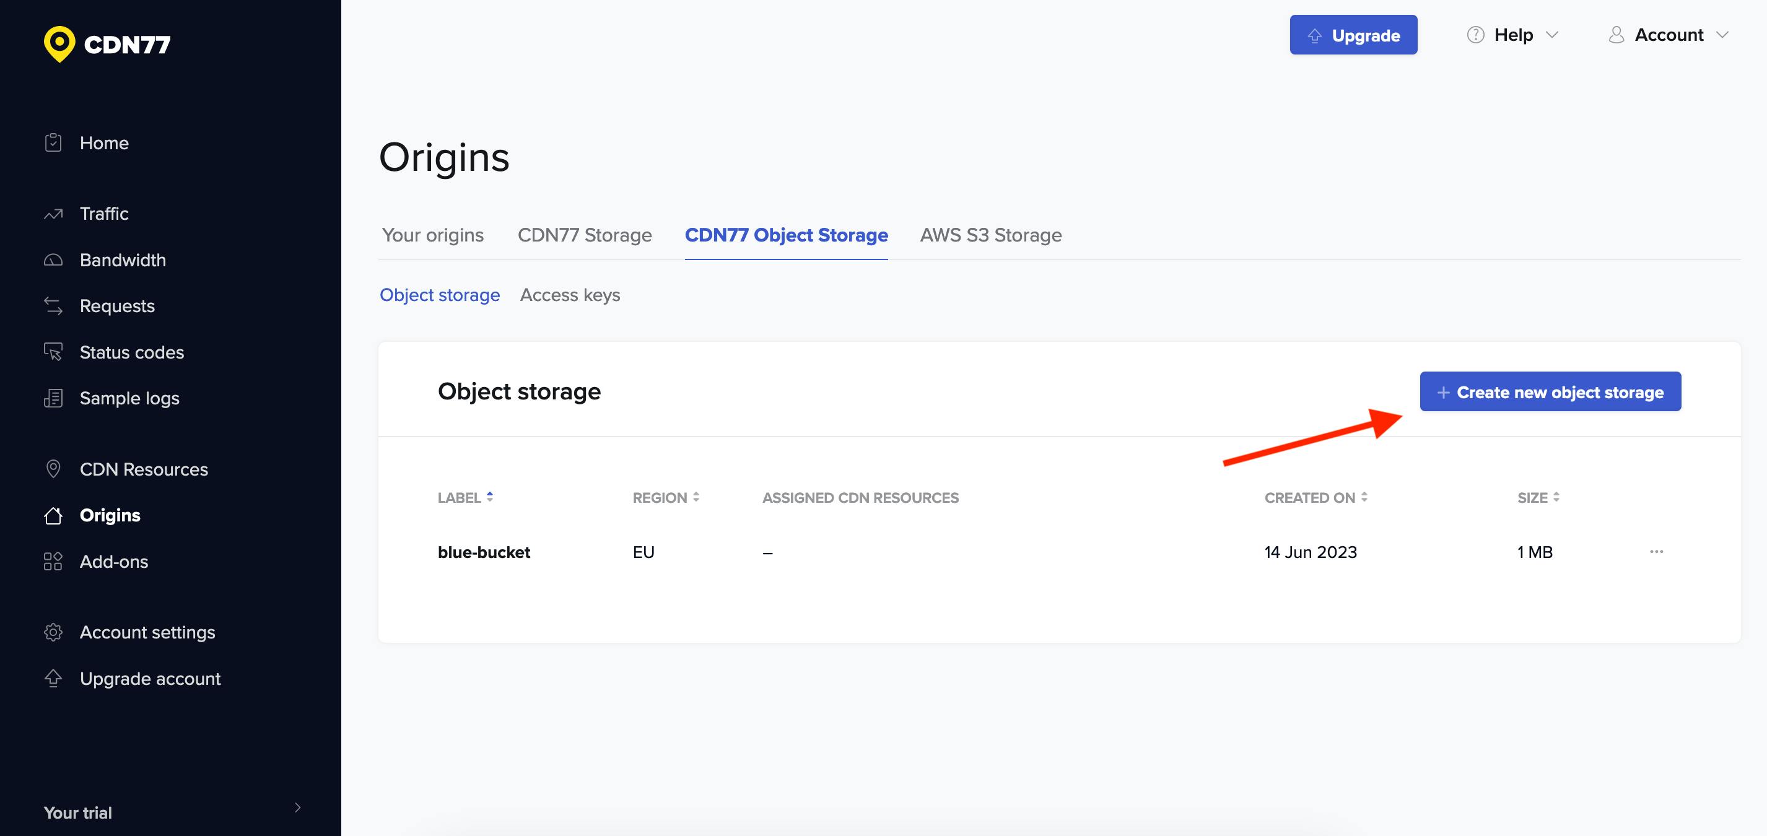This screenshot has width=1767, height=836.
Task: Open Upgrade account in the sidebar
Action: click(151, 678)
